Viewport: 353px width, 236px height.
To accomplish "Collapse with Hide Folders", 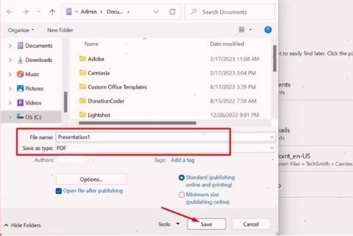I will (x=23, y=225).
